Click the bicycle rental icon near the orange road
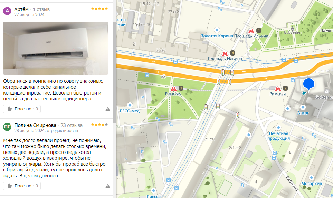The height and width of the screenshot is (198, 333). (x=163, y=76)
